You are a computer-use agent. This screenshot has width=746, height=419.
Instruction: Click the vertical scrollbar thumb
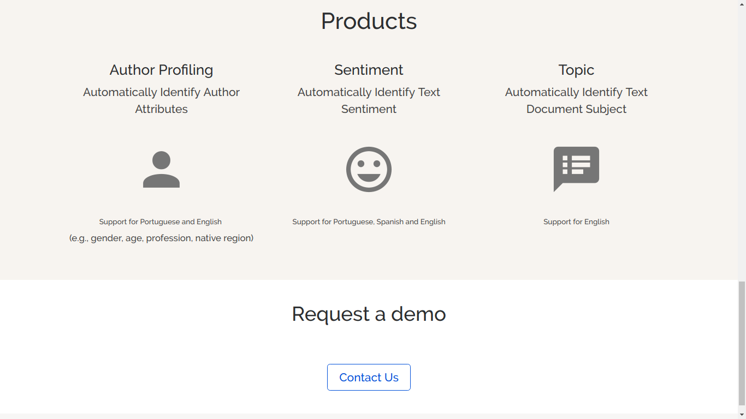point(742,344)
